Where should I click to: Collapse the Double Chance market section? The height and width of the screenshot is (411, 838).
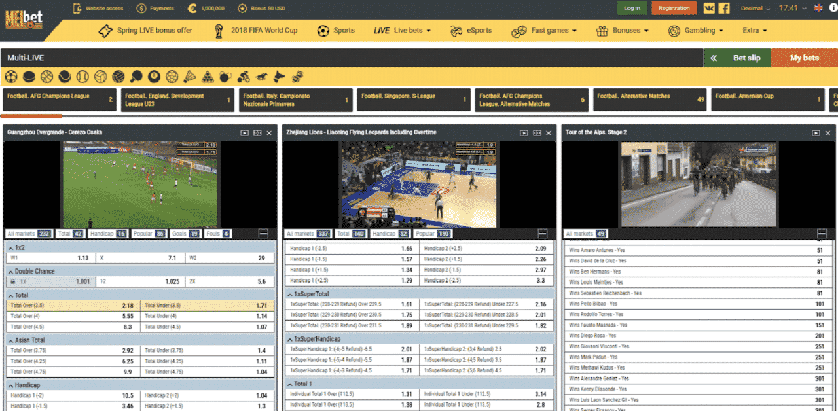(x=10, y=271)
